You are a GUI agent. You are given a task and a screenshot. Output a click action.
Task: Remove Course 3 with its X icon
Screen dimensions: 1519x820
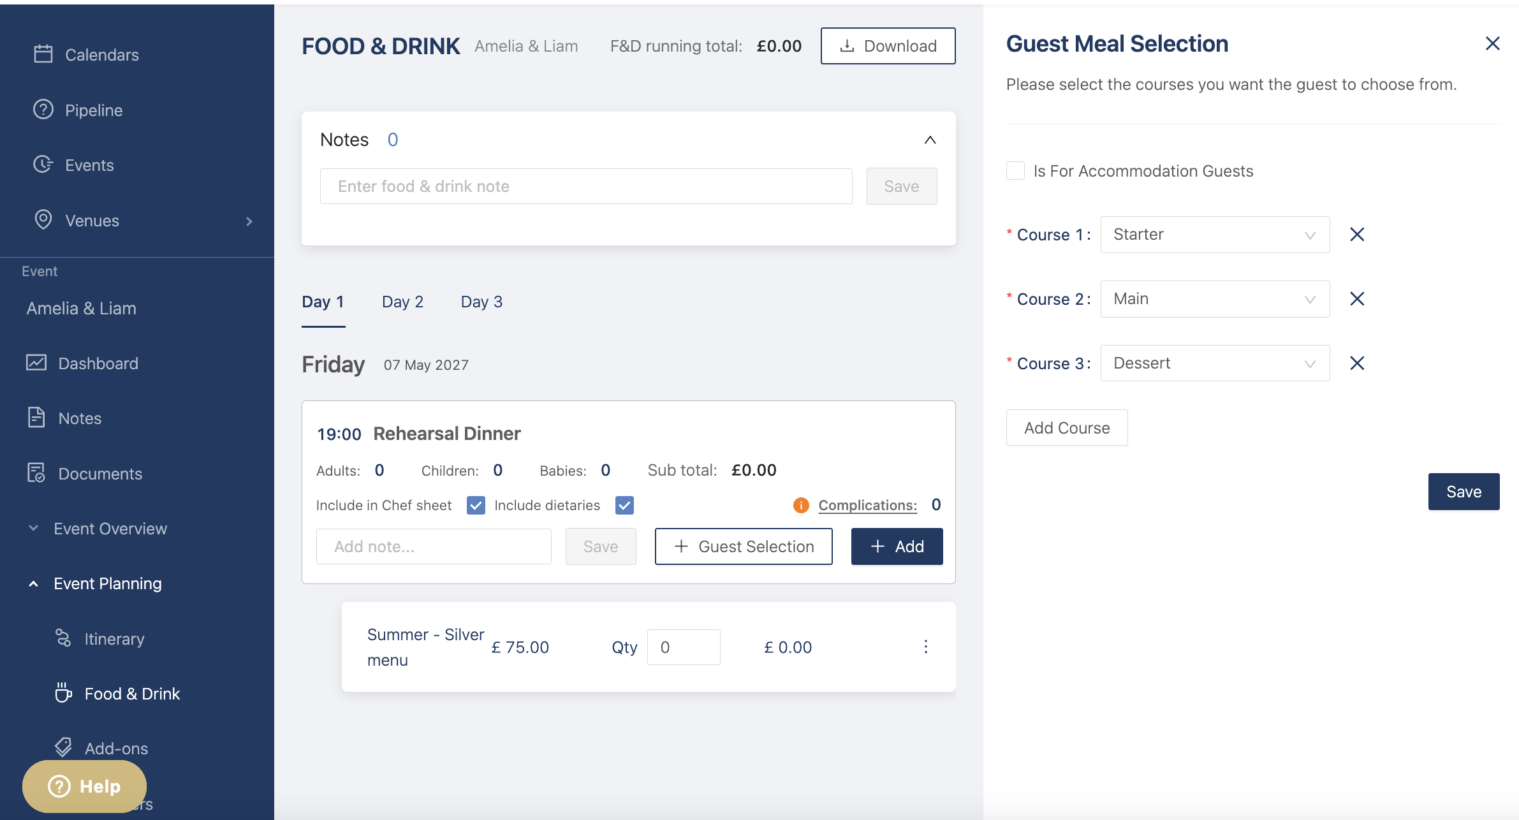(x=1357, y=363)
